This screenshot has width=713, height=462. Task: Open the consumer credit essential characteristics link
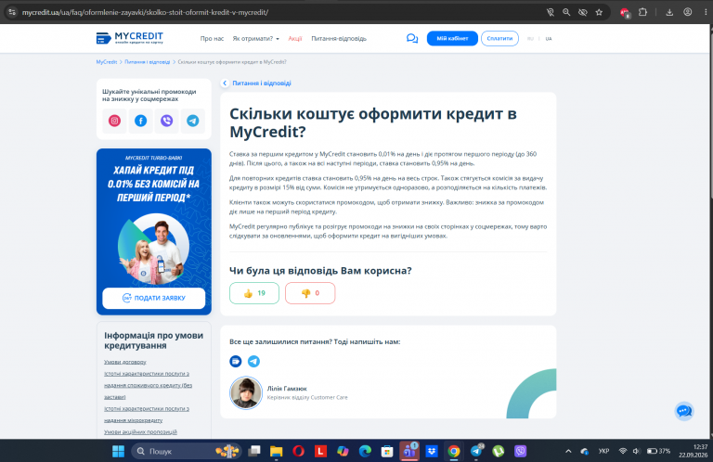tap(148, 385)
